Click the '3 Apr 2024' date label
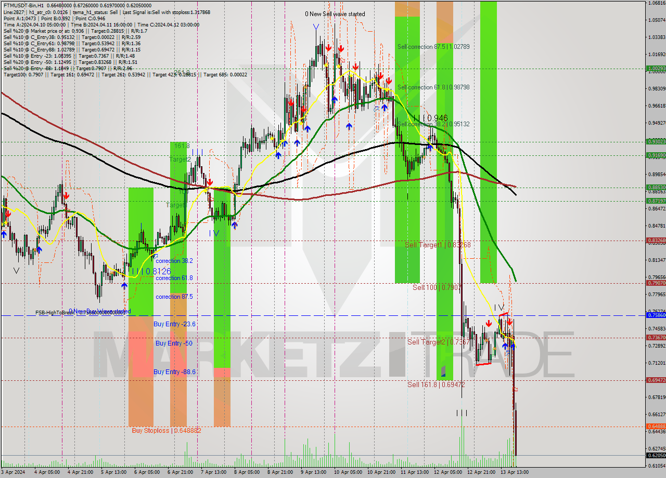This screenshot has width=666, height=478. (x=13, y=472)
